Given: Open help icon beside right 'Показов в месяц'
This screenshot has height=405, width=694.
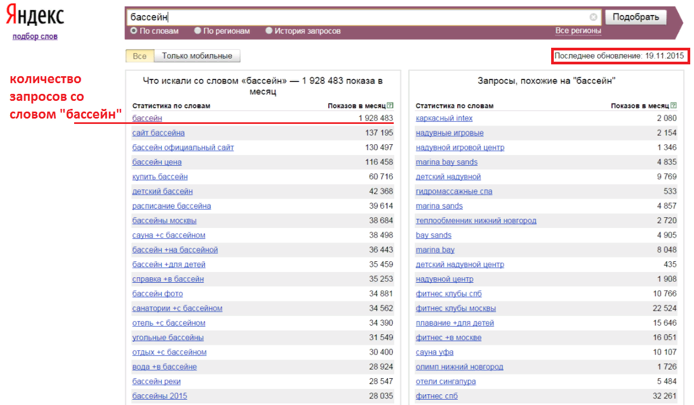Looking at the screenshot, I should (674, 106).
